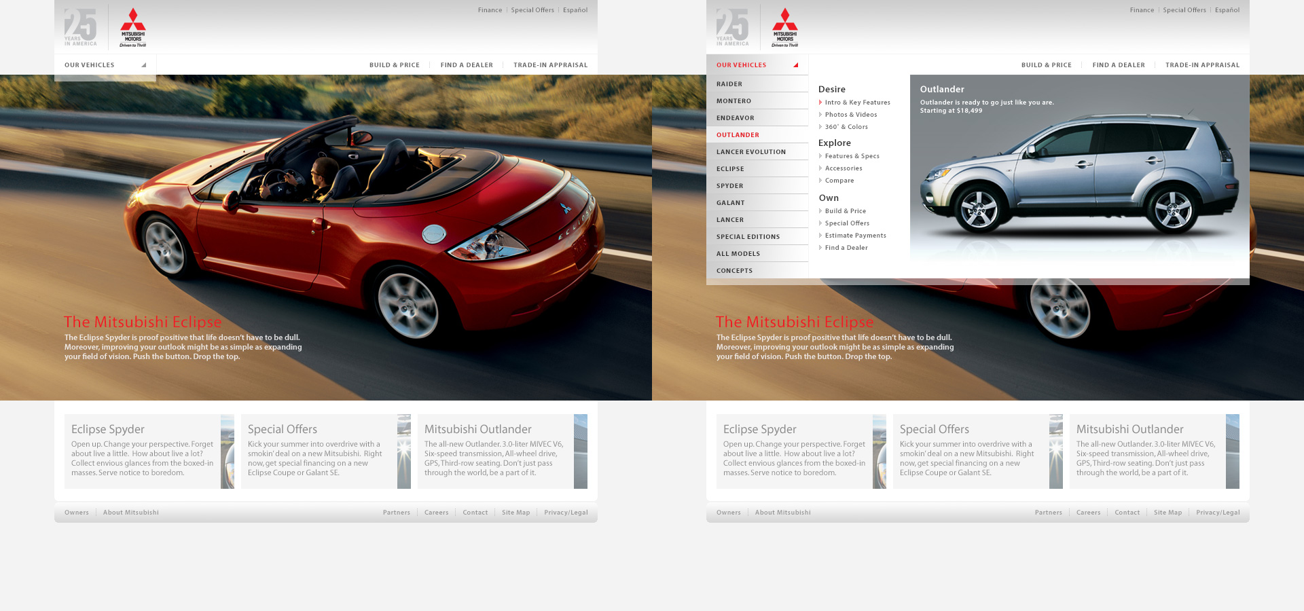Click Estimate Payments under Own

click(x=855, y=236)
